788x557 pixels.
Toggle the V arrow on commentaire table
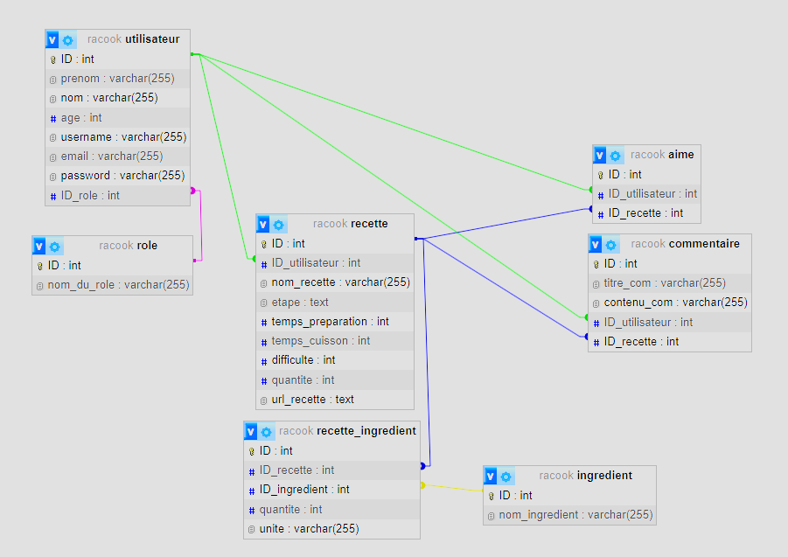(596, 245)
